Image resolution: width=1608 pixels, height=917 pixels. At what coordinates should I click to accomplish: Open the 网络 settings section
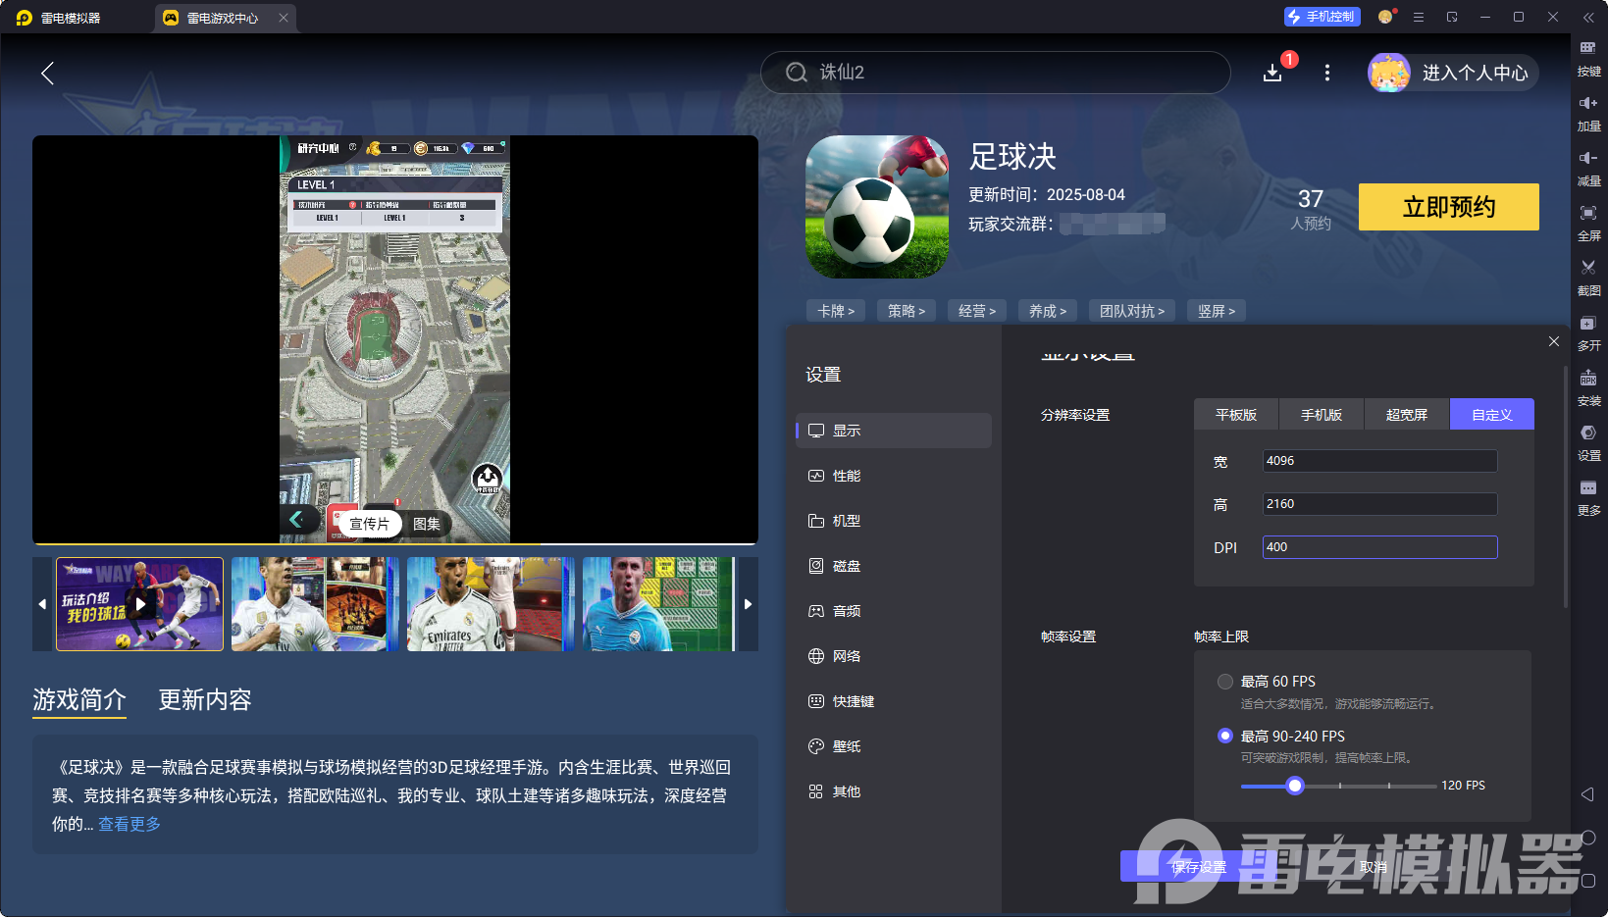894,656
